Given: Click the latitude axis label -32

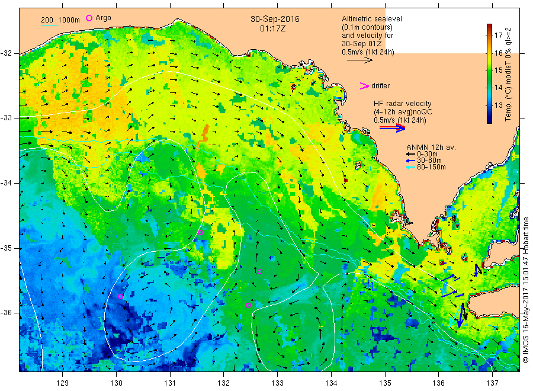Looking at the screenshot, I should click(x=6, y=53).
